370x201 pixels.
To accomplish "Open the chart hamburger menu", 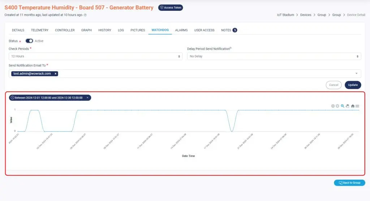I will (x=357, y=106).
